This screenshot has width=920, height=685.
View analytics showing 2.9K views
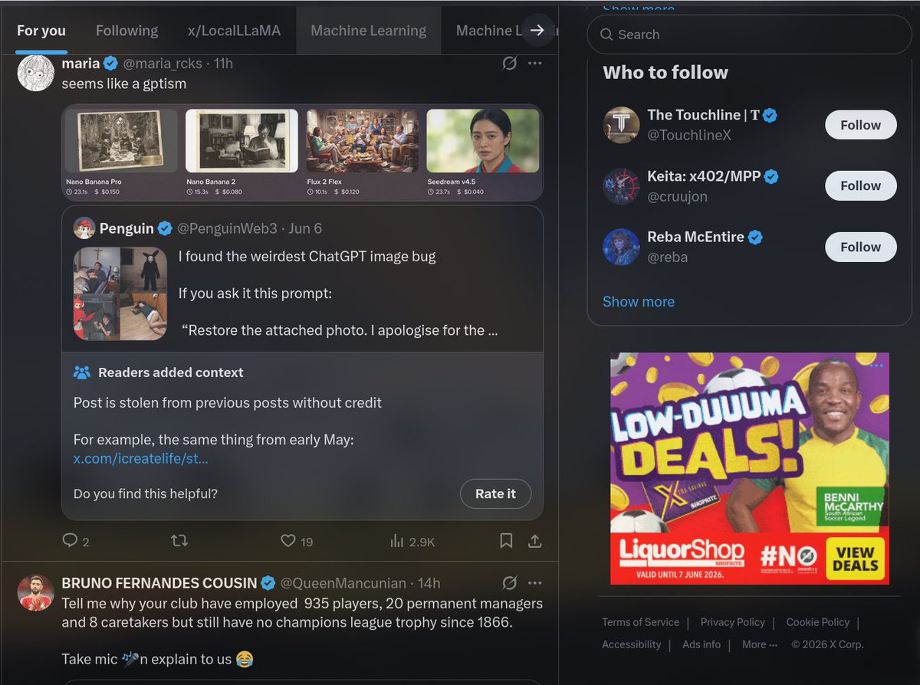coord(412,541)
